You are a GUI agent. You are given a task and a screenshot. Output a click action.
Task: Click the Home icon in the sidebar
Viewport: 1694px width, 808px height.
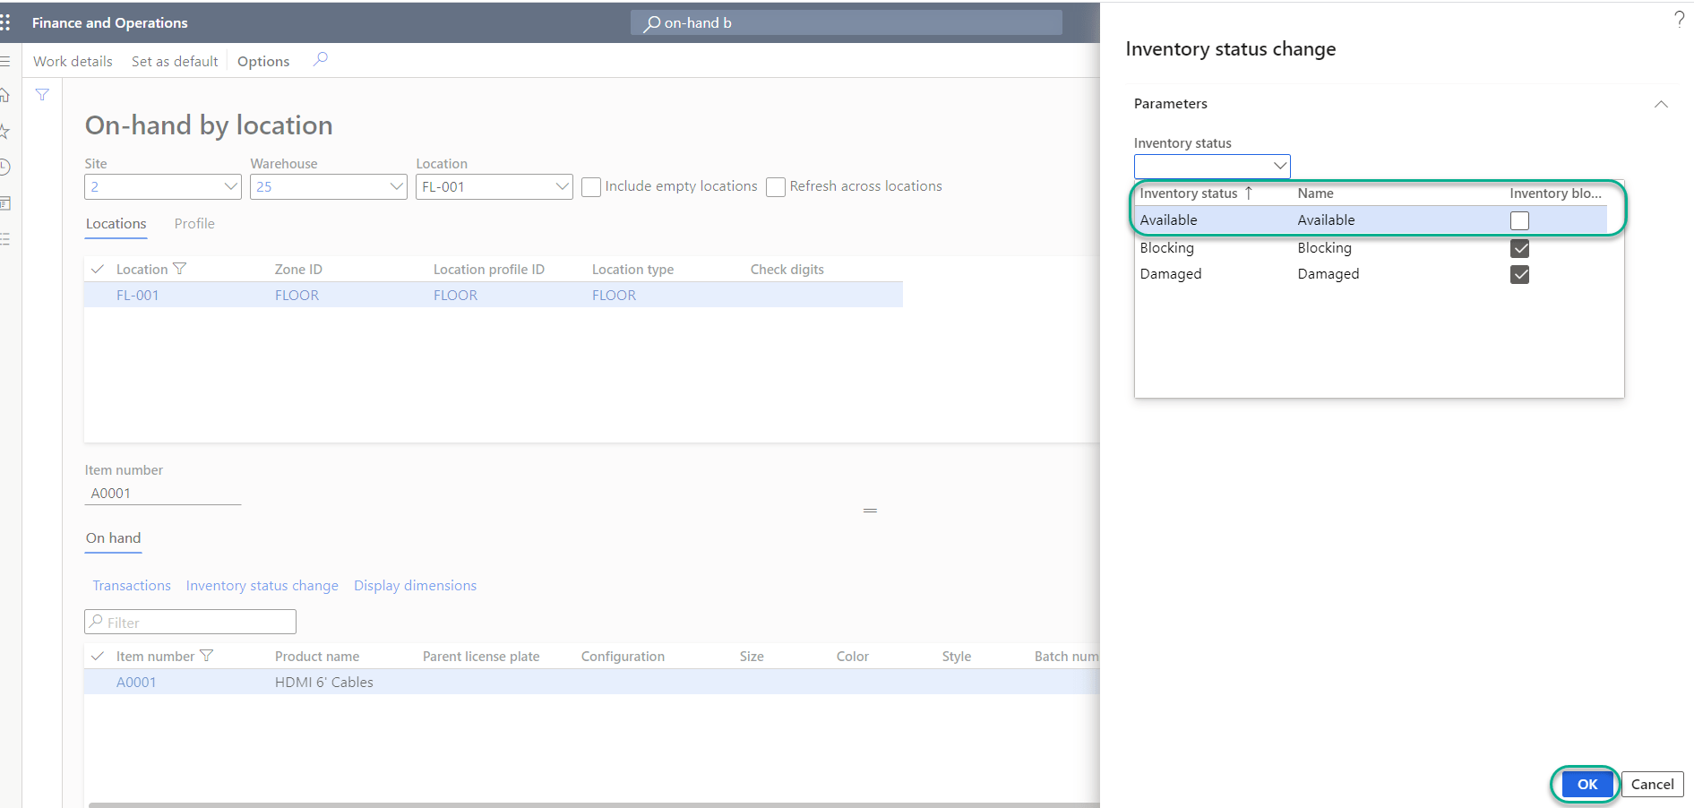point(4,94)
